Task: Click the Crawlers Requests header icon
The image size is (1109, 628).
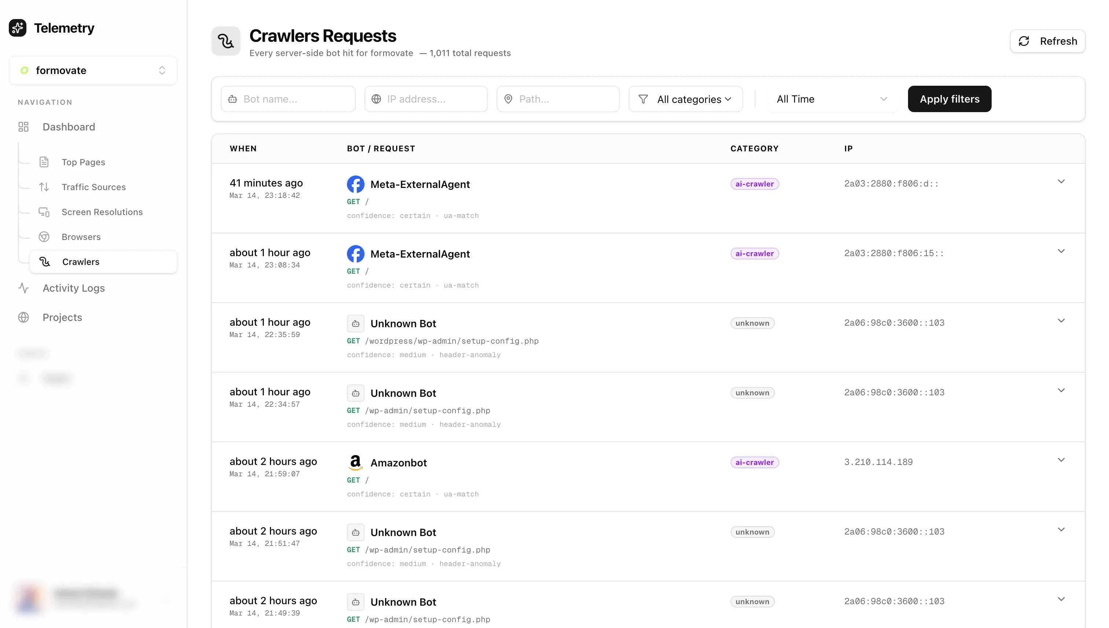Action: click(x=226, y=41)
